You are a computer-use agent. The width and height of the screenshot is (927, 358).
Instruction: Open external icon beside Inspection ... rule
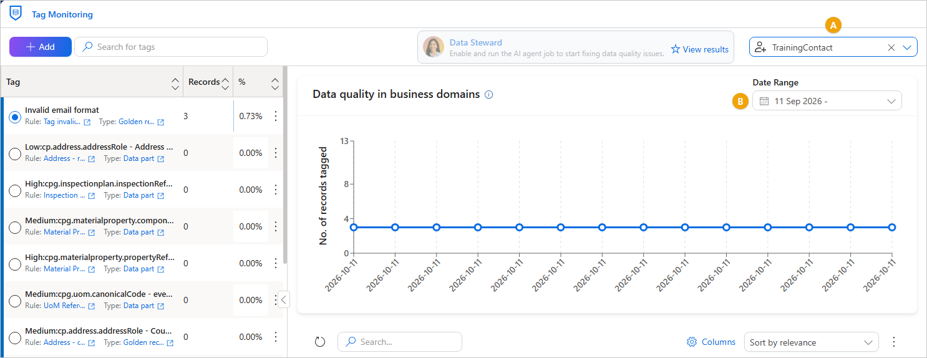point(92,196)
